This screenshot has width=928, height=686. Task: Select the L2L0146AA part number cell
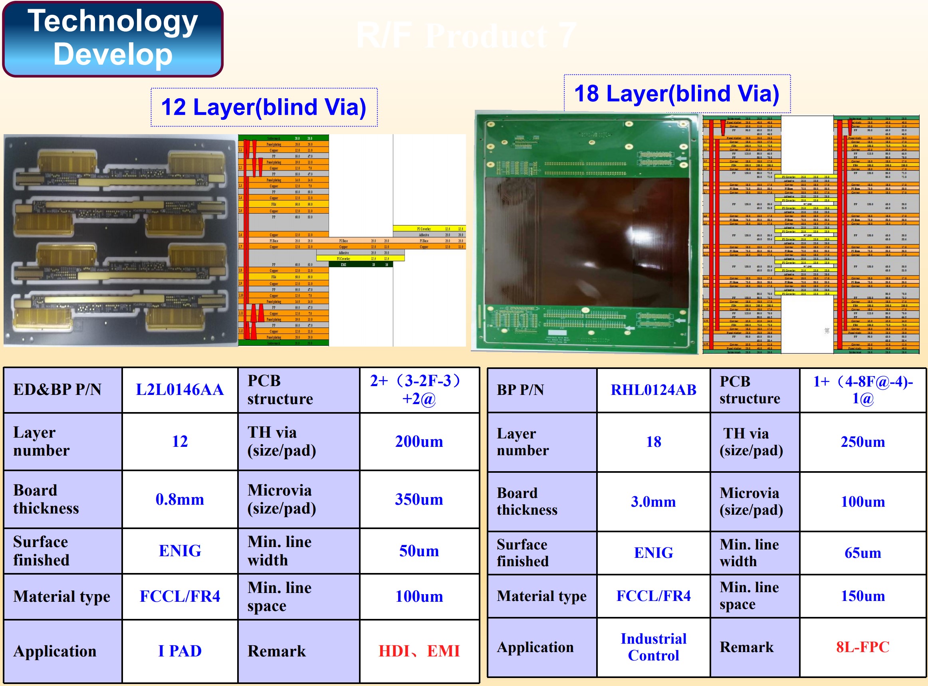pyautogui.click(x=180, y=389)
